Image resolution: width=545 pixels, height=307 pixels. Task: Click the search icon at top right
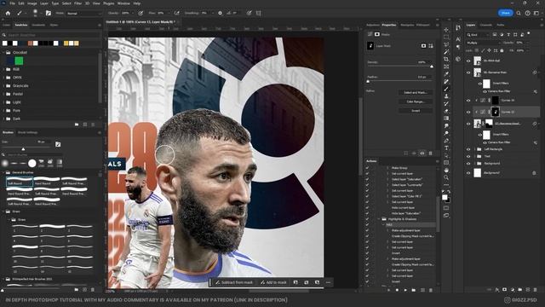(x=519, y=14)
